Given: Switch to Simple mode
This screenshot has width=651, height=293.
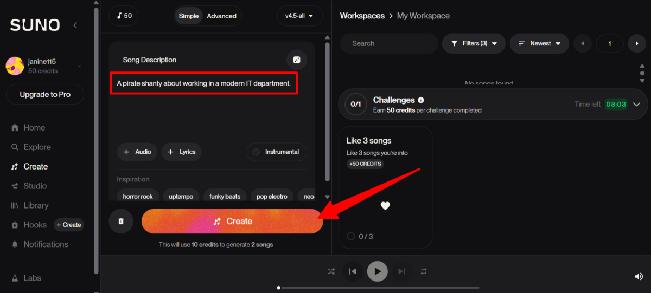Looking at the screenshot, I should (x=189, y=16).
